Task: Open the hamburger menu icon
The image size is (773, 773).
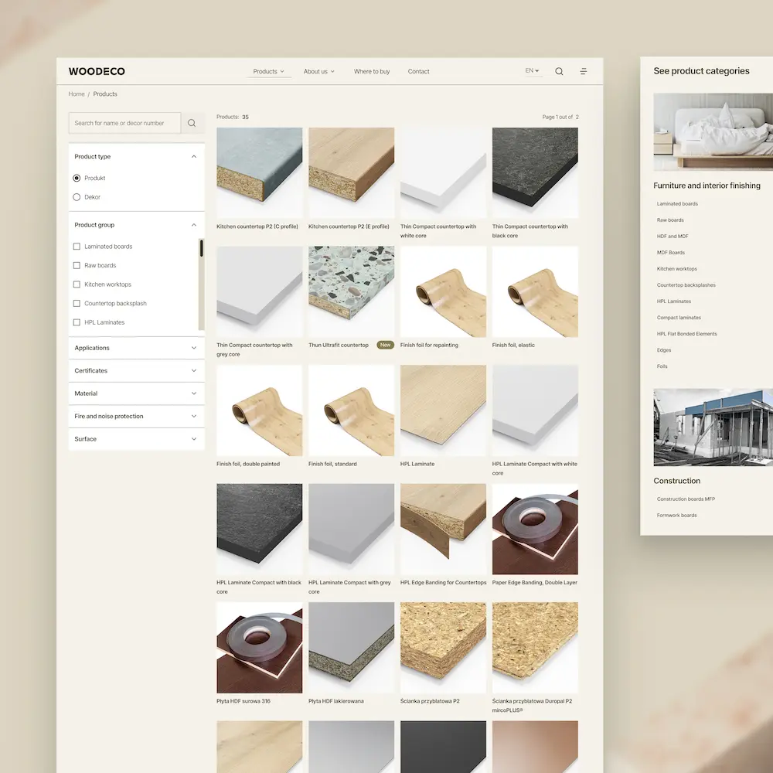Action: (584, 72)
